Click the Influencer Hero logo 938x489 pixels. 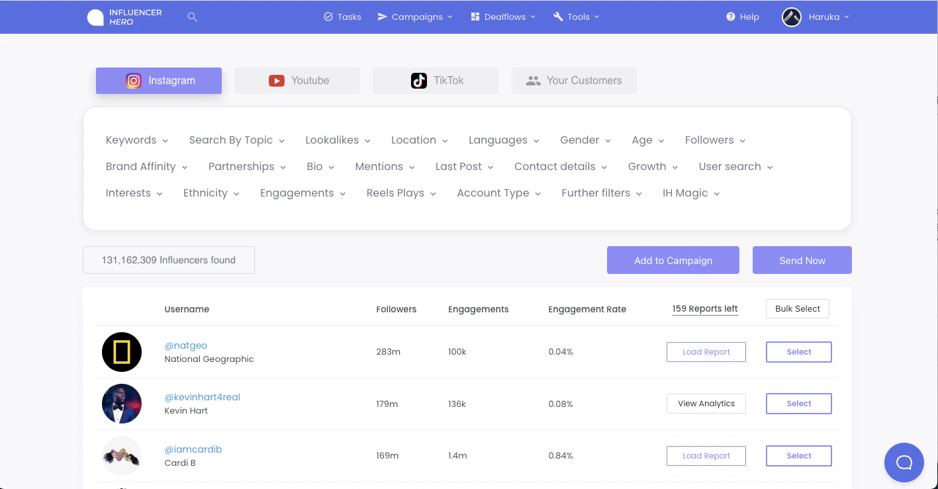122,17
